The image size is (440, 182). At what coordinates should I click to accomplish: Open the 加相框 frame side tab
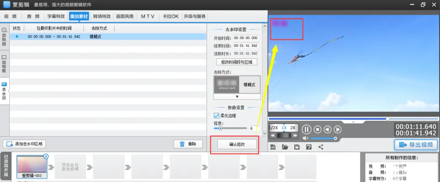[x=4, y=64]
